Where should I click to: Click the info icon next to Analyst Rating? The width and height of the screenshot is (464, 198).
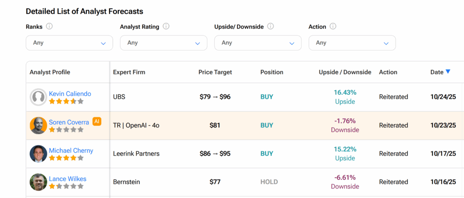[166, 27]
